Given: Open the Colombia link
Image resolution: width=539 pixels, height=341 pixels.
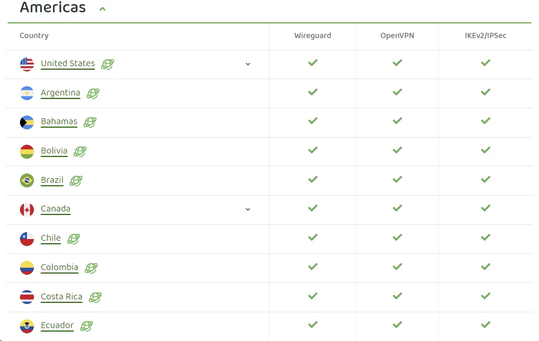Looking at the screenshot, I should click(x=60, y=267).
